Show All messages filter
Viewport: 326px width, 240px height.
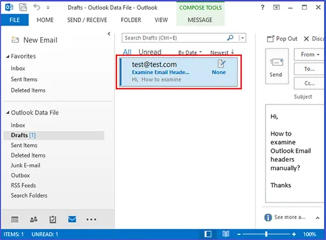click(x=127, y=52)
